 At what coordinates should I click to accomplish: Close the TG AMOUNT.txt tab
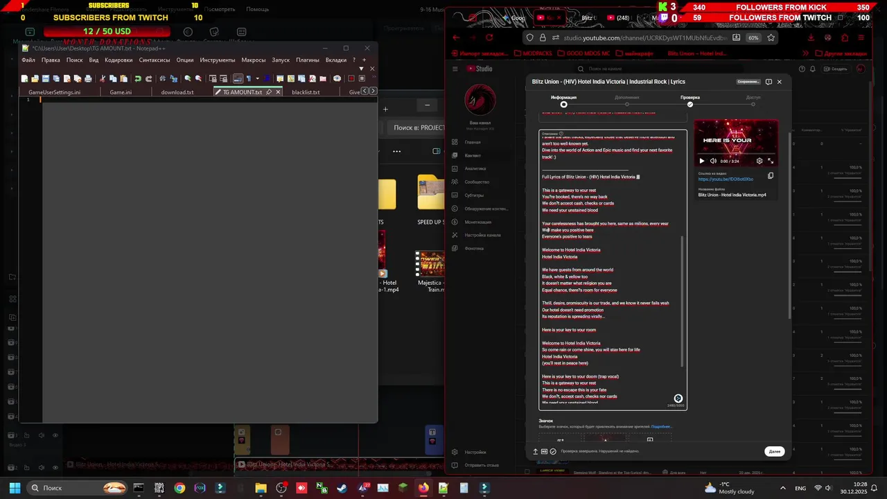pos(279,92)
